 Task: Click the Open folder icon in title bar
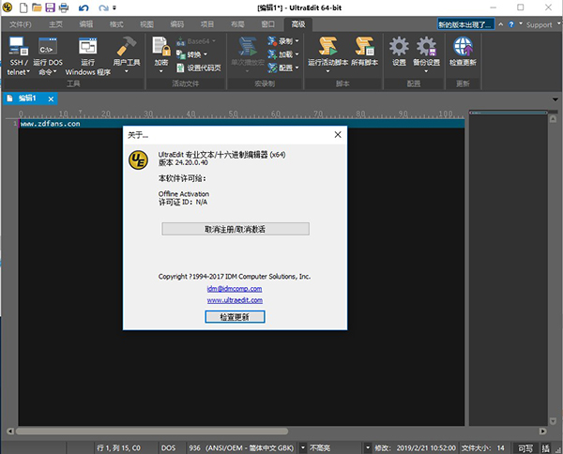coord(37,8)
